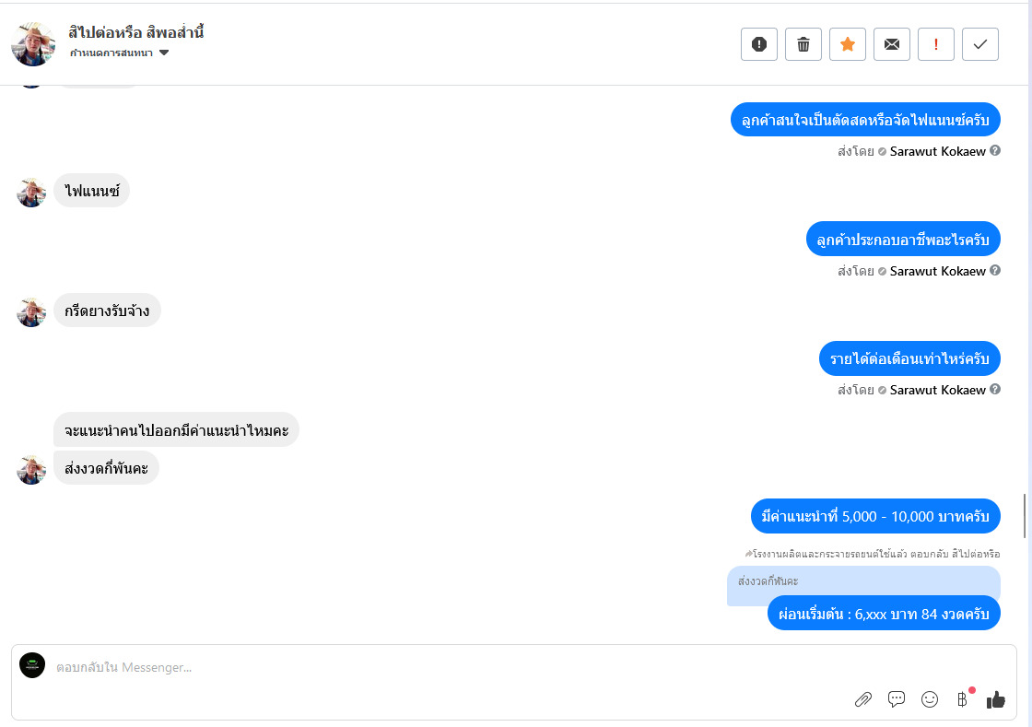Click the conversation vertical scrollbar thumb

pyautogui.click(x=1024, y=516)
